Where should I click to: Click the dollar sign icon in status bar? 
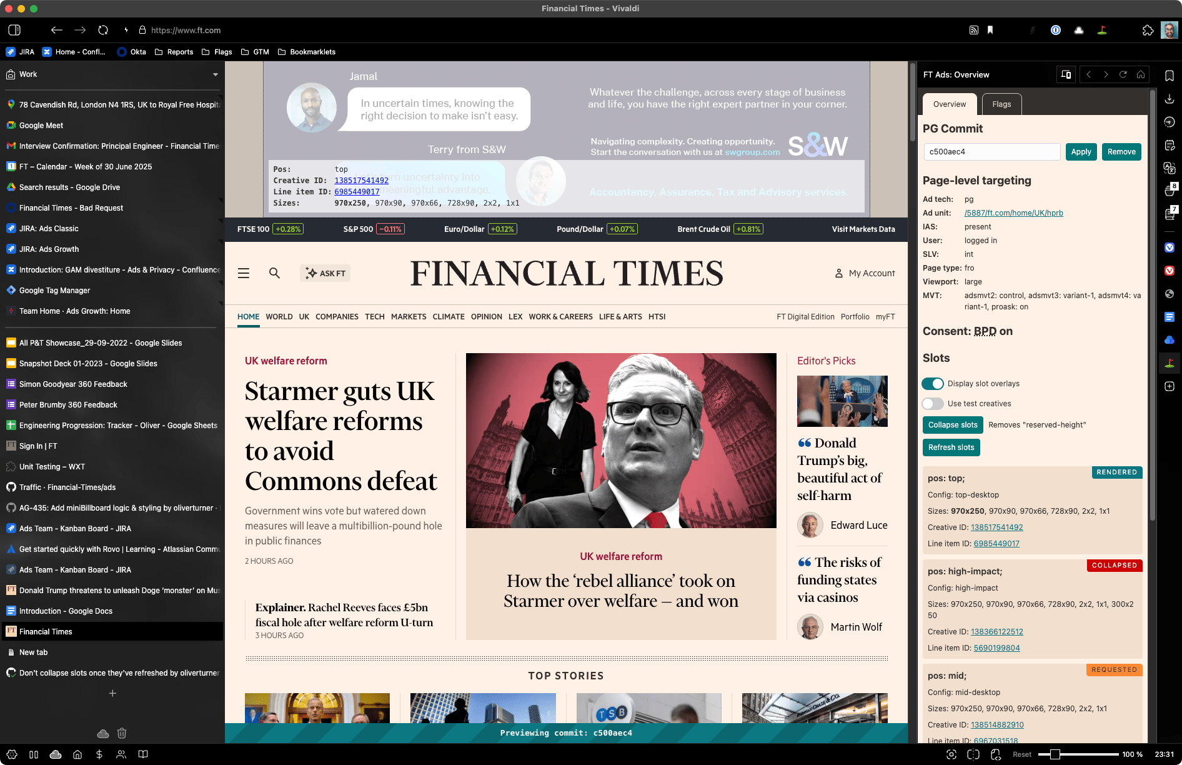99,754
